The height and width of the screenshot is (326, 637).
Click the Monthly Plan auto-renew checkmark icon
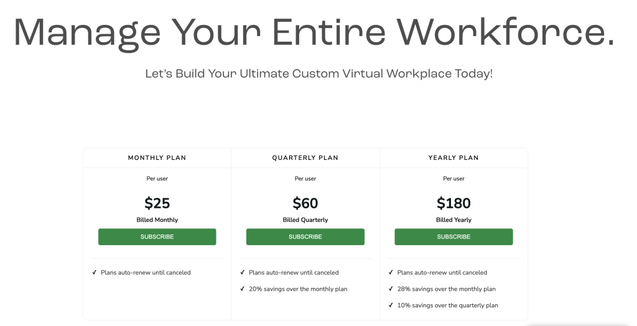[x=95, y=272]
